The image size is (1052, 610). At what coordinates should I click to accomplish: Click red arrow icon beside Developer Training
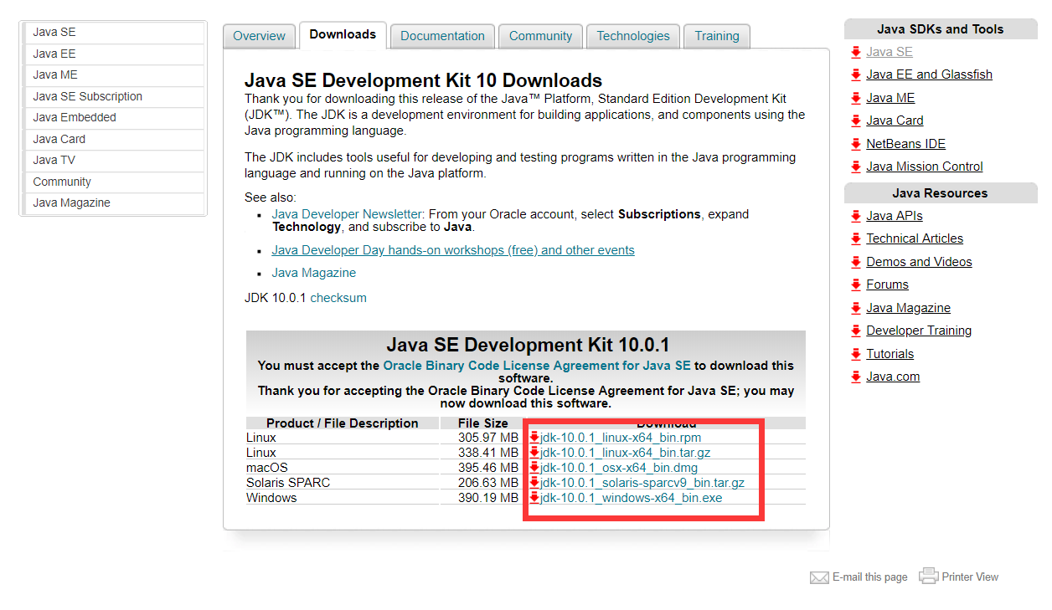click(x=855, y=331)
